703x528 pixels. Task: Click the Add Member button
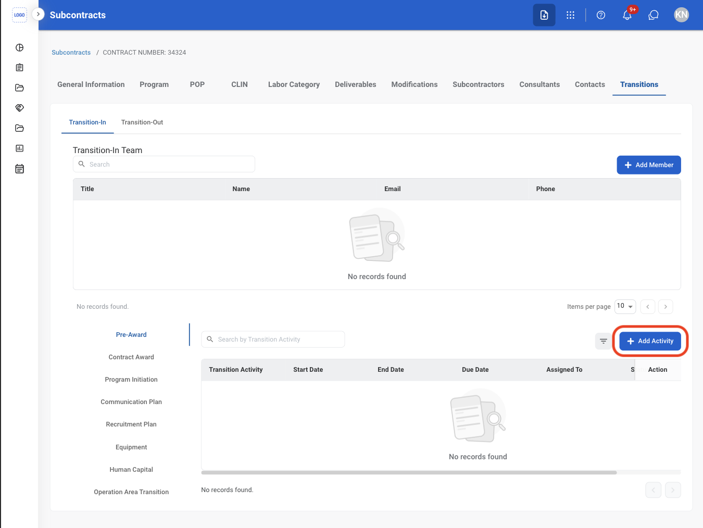[x=649, y=165]
